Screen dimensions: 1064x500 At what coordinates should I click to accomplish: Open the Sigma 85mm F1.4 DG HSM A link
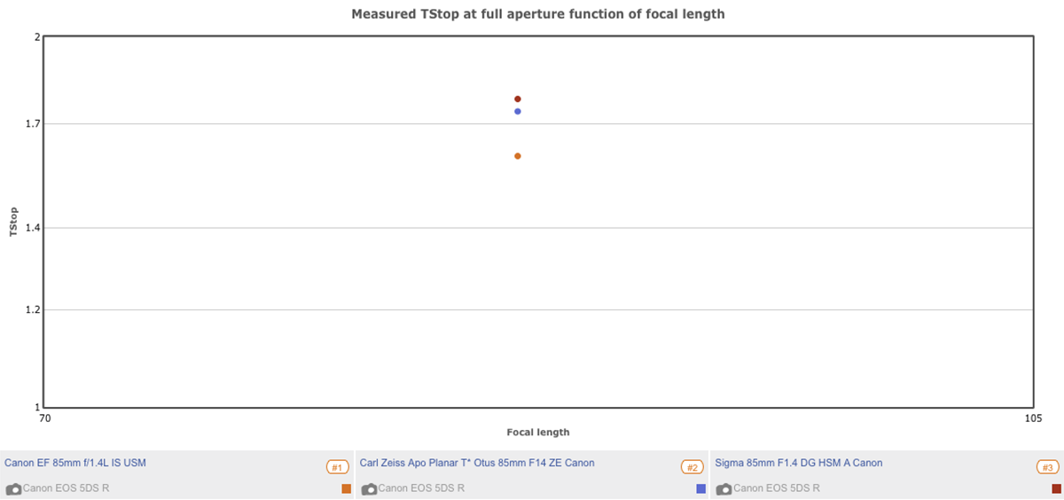click(798, 463)
